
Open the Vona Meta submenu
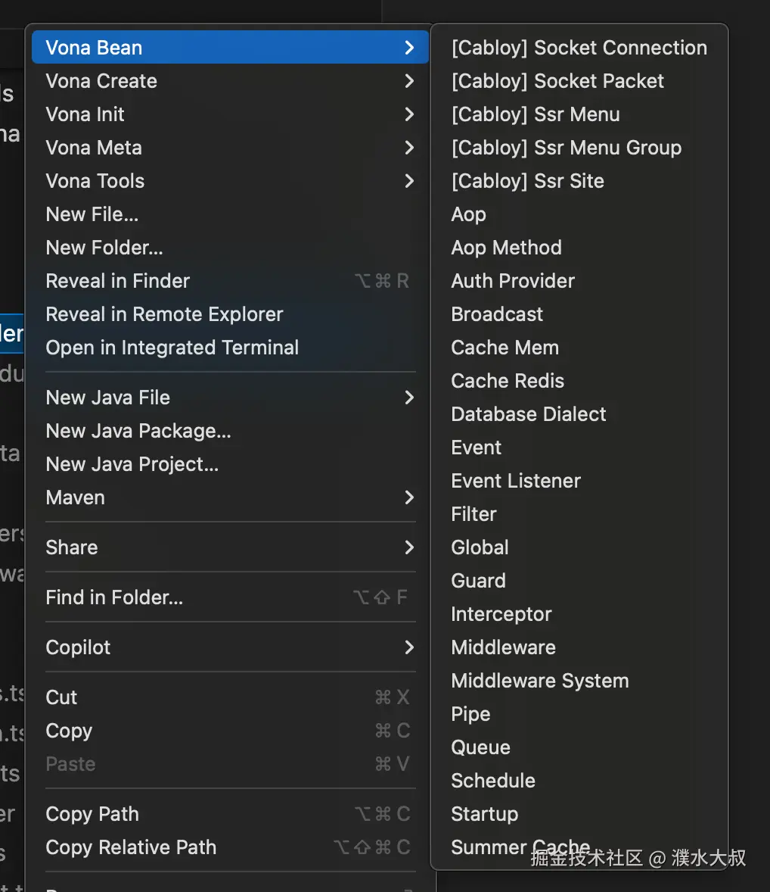(94, 148)
